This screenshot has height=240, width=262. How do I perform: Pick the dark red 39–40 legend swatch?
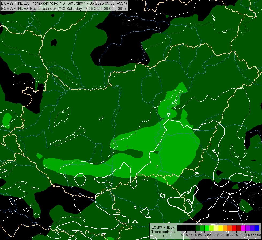coord(239,228)
